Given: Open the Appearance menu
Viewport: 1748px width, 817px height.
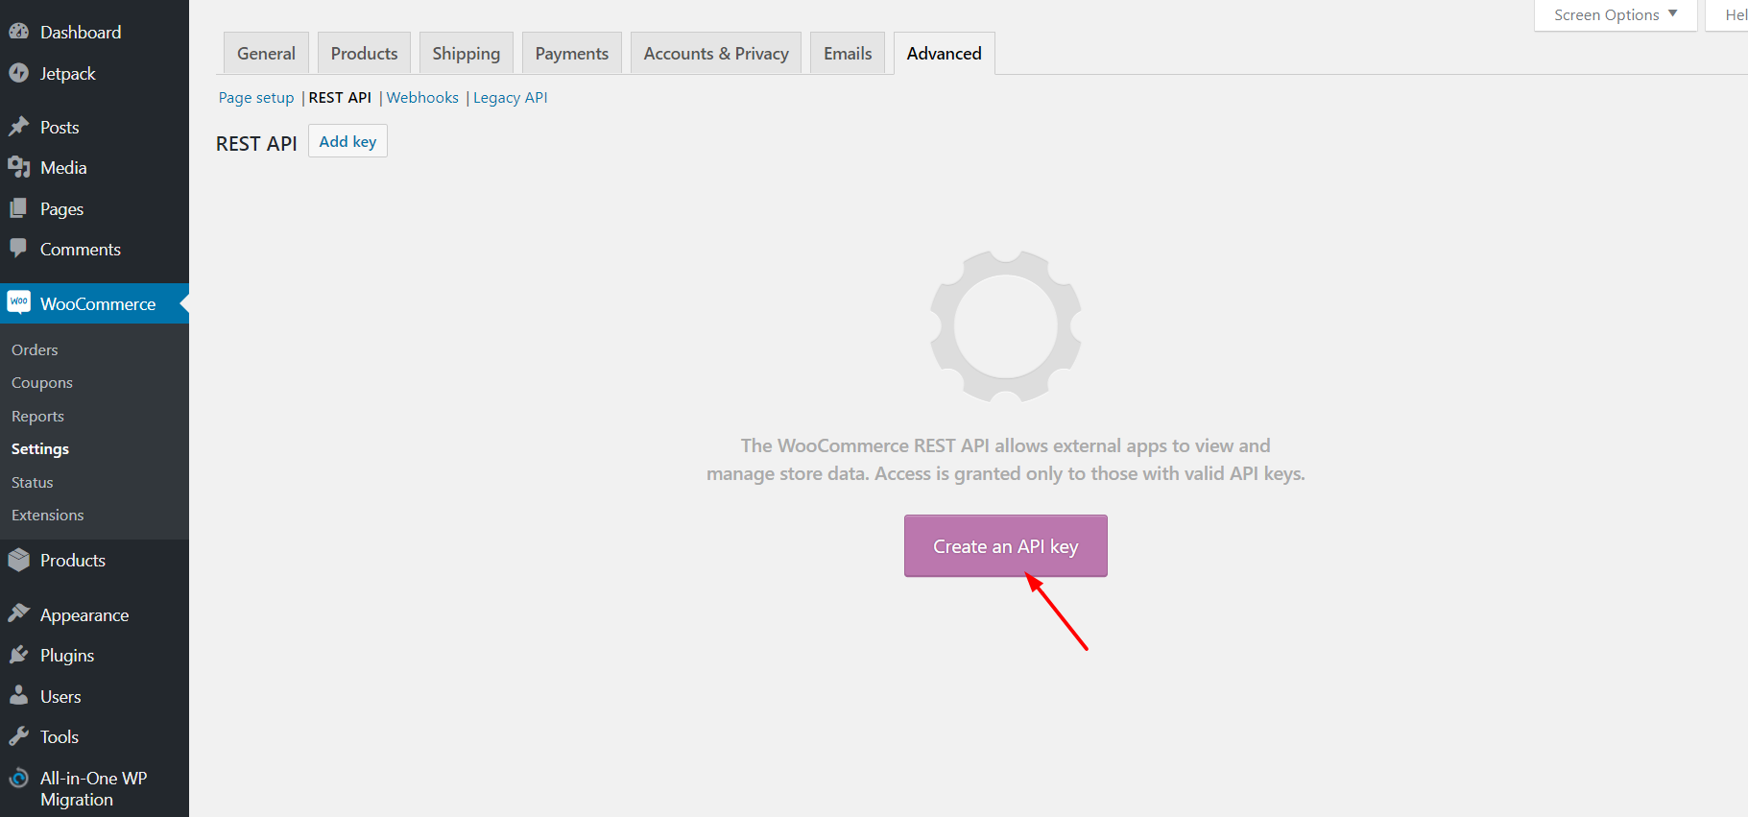Looking at the screenshot, I should pyautogui.click(x=84, y=614).
